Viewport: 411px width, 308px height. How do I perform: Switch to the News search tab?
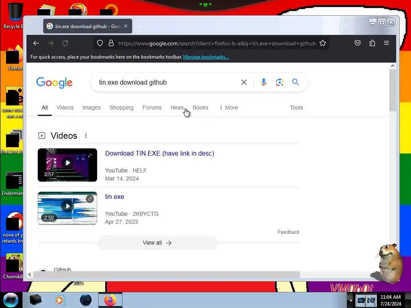177,107
